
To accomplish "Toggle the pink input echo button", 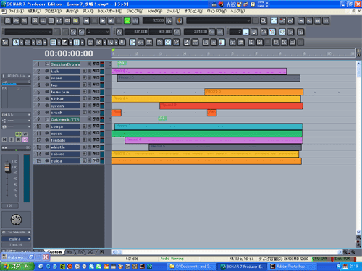I will [x=25, y=139].
